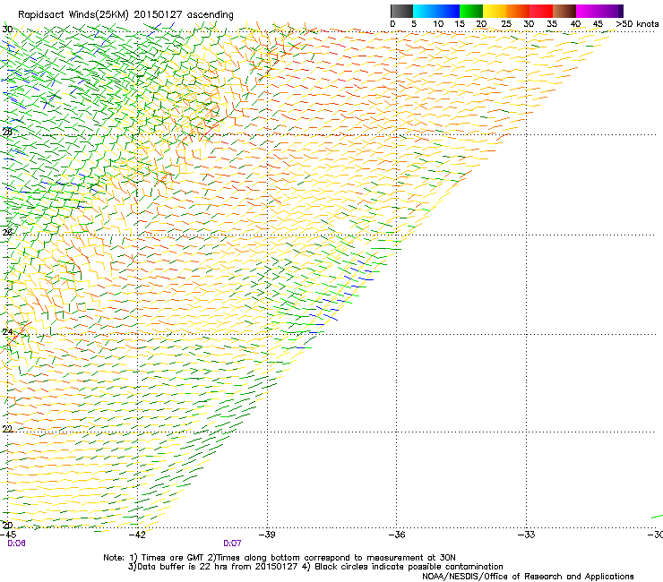Click the '>50 knots' legend label
This screenshot has height=582, width=663.
tap(637, 24)
